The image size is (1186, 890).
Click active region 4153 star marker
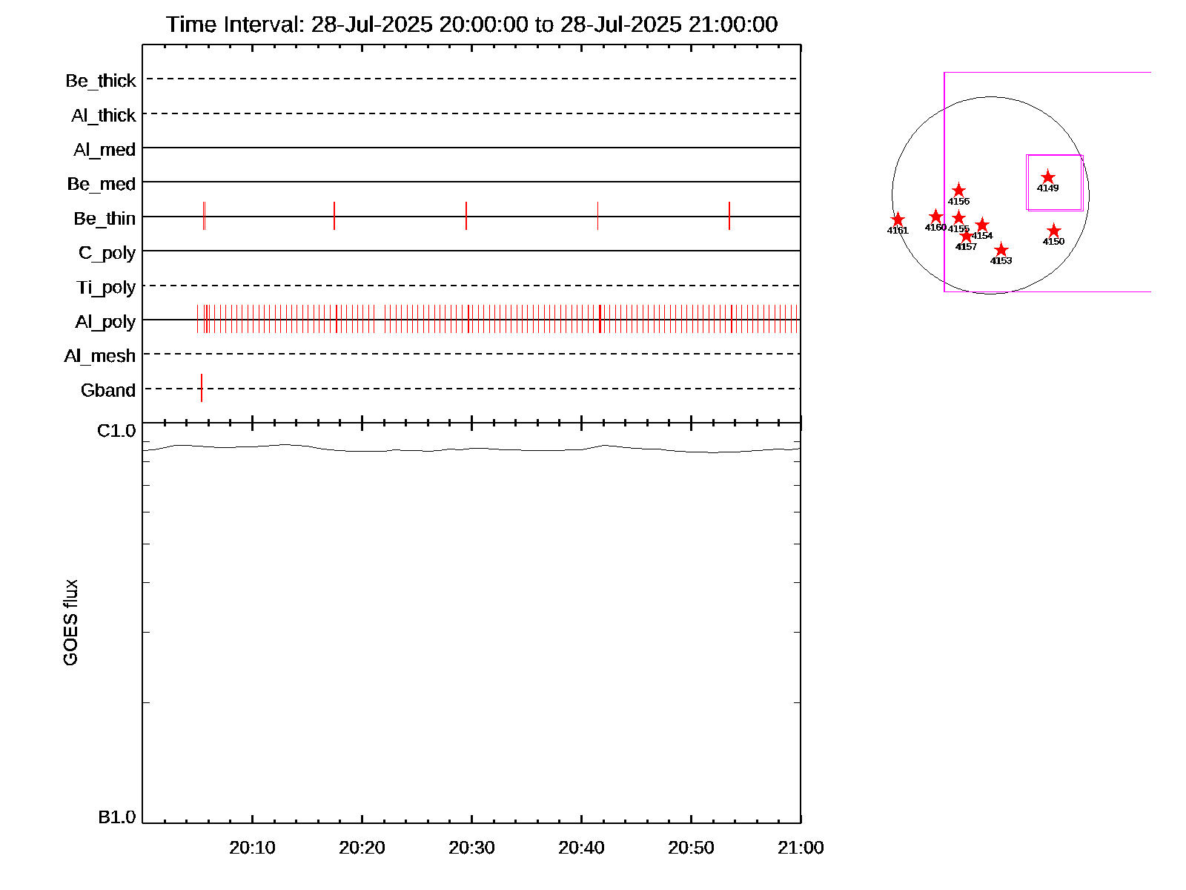coord(1001,250)
